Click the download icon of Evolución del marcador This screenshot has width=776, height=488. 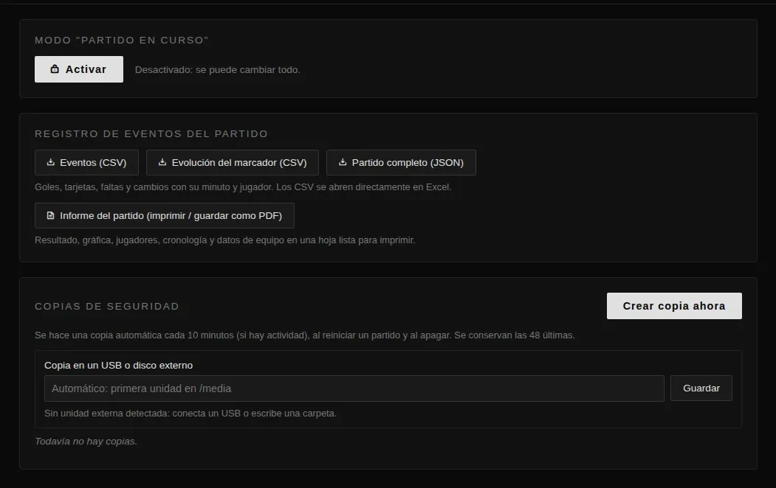(162, 162)
